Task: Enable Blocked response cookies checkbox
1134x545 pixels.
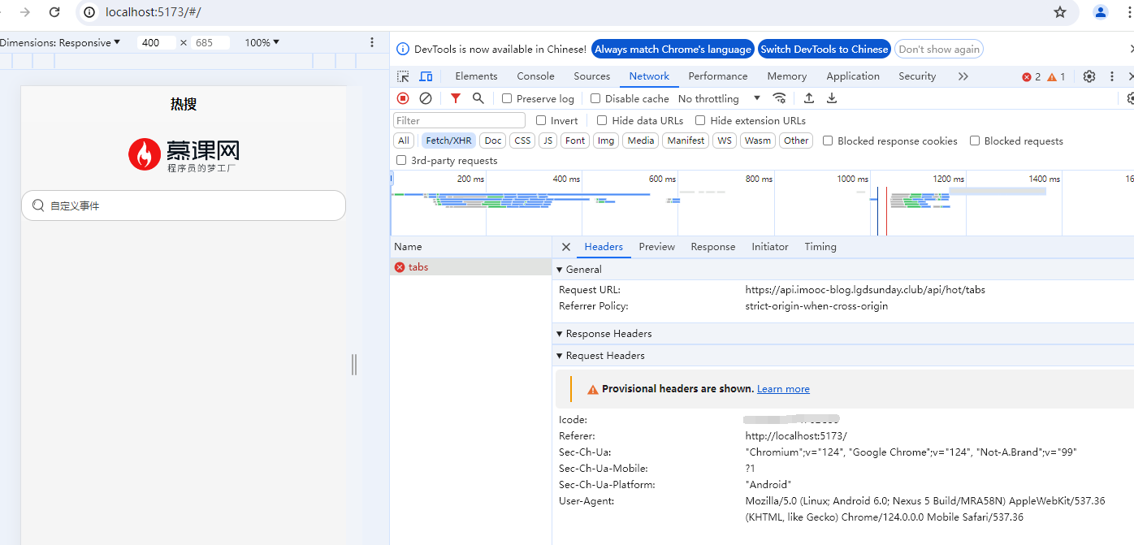Action: pyautogui.click(x=828, y=141)
